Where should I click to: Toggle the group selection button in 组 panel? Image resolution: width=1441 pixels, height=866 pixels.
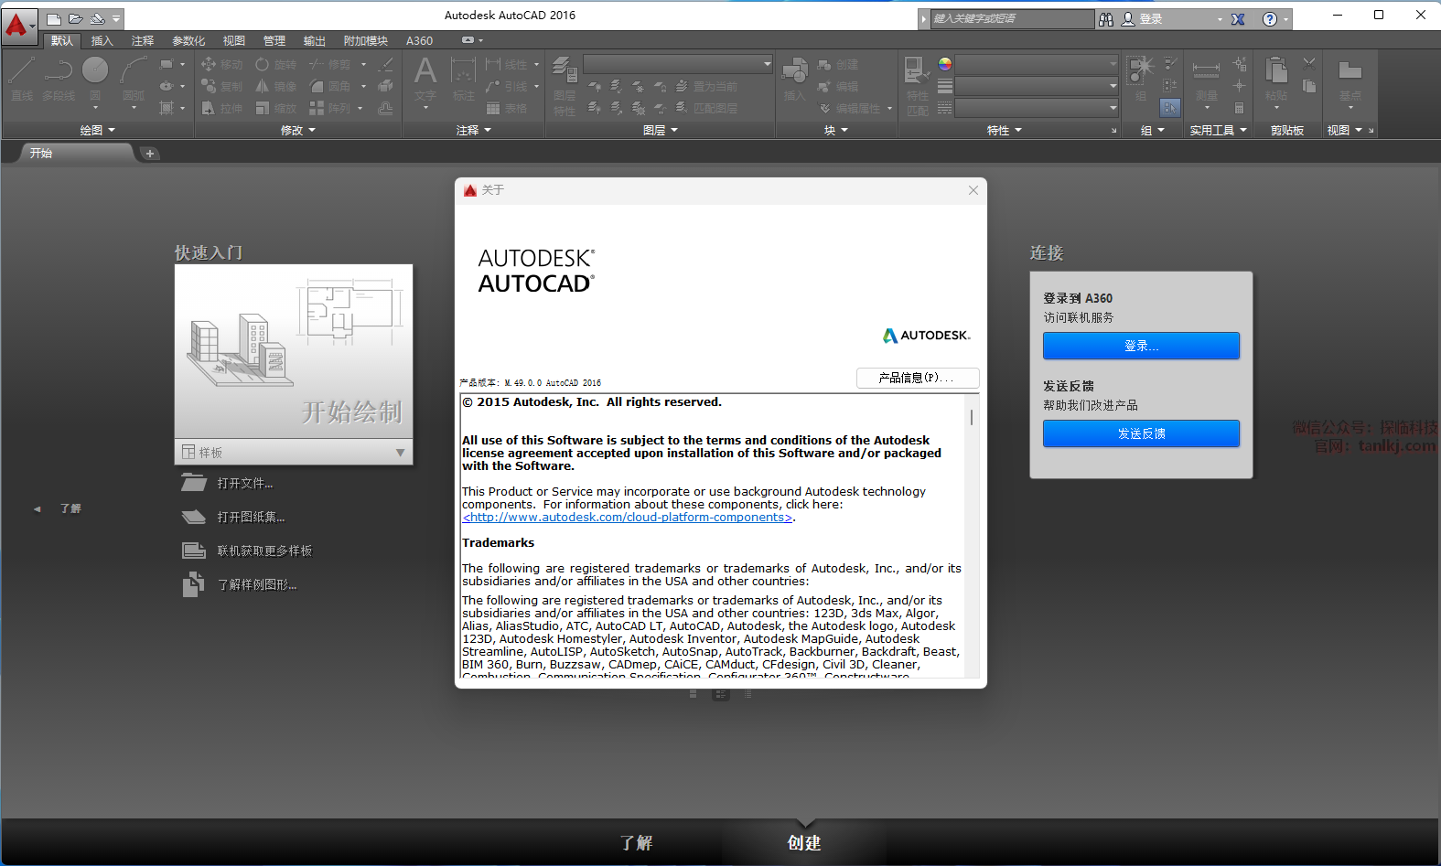(x=1170, y=108)
